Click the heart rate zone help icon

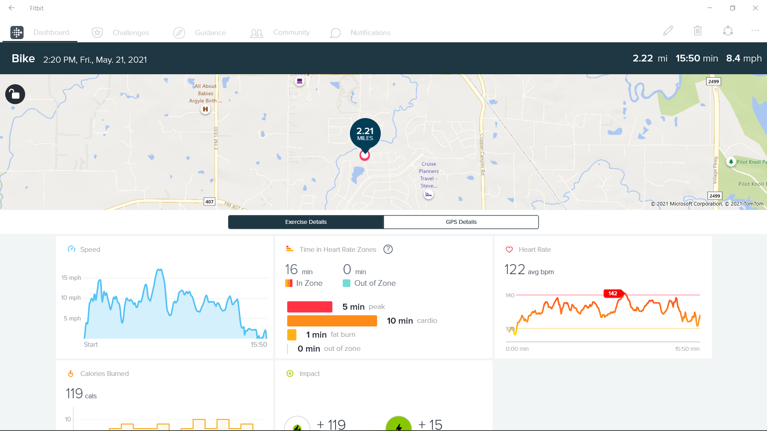[388, 249]
